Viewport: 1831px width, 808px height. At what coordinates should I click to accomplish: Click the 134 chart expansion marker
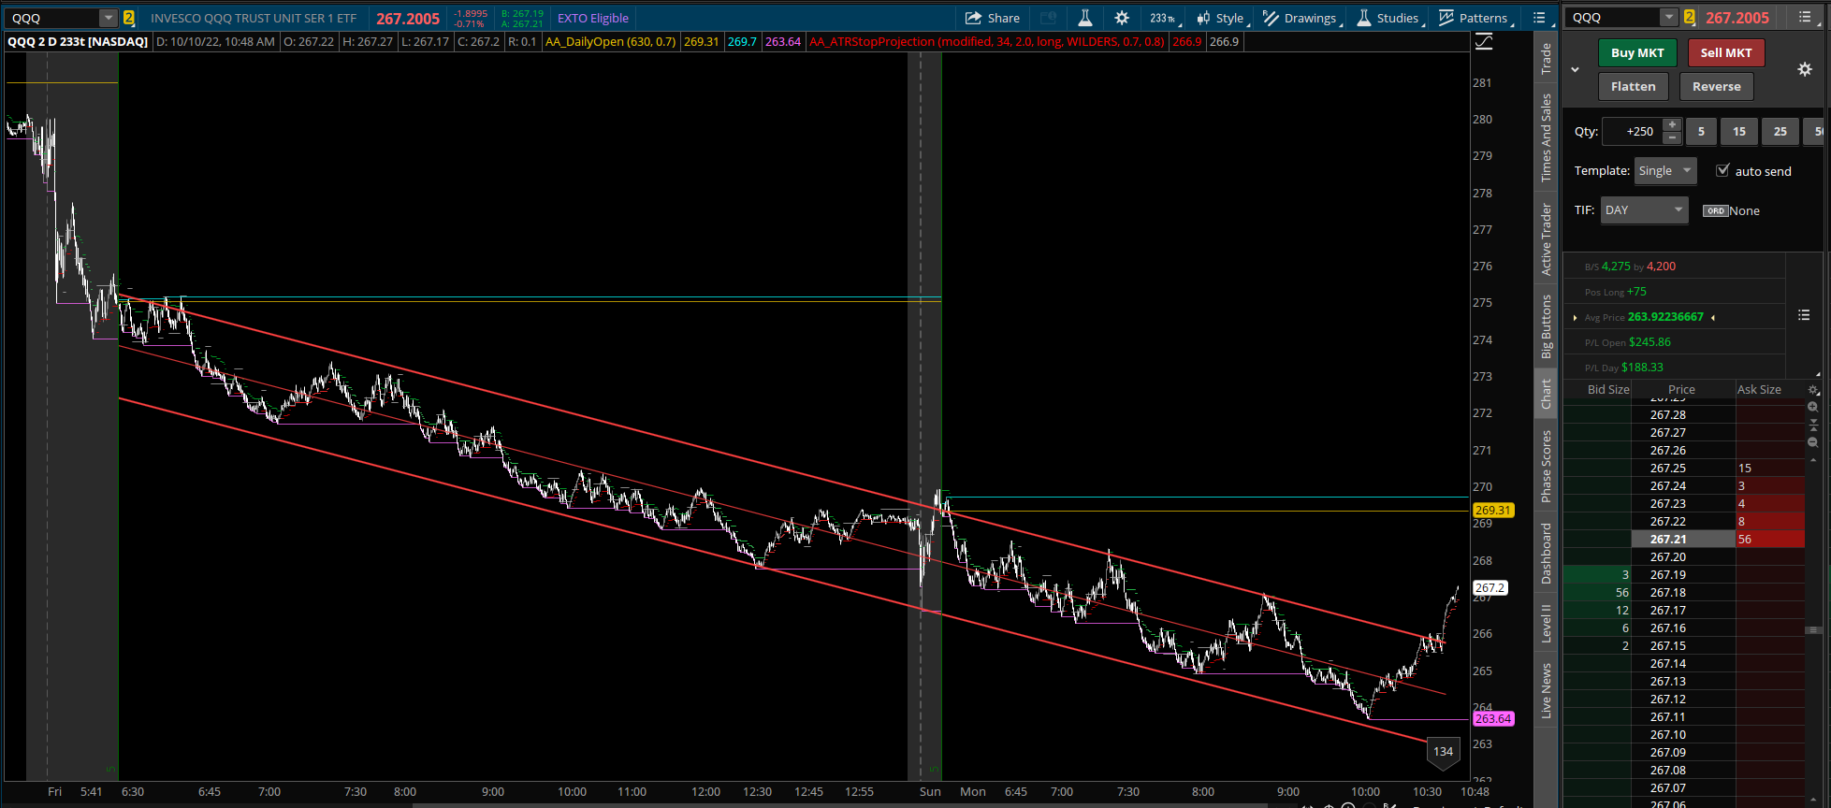tap(1443, 753)
